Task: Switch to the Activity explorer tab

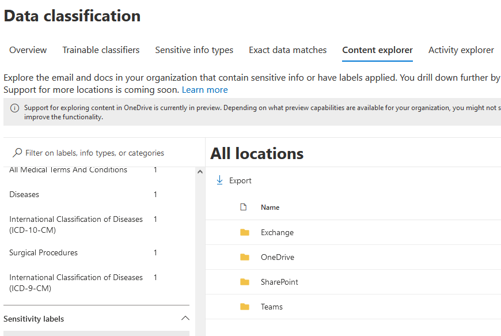Action: click(x=461, y=50)
